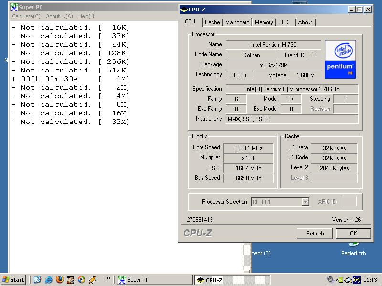Viewport: 382px width, 286px height.
Task: Click the Package value mPGA-479M
Action: 273,65
